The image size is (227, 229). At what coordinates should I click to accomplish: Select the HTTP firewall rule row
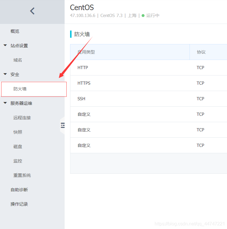coord(149,68)
